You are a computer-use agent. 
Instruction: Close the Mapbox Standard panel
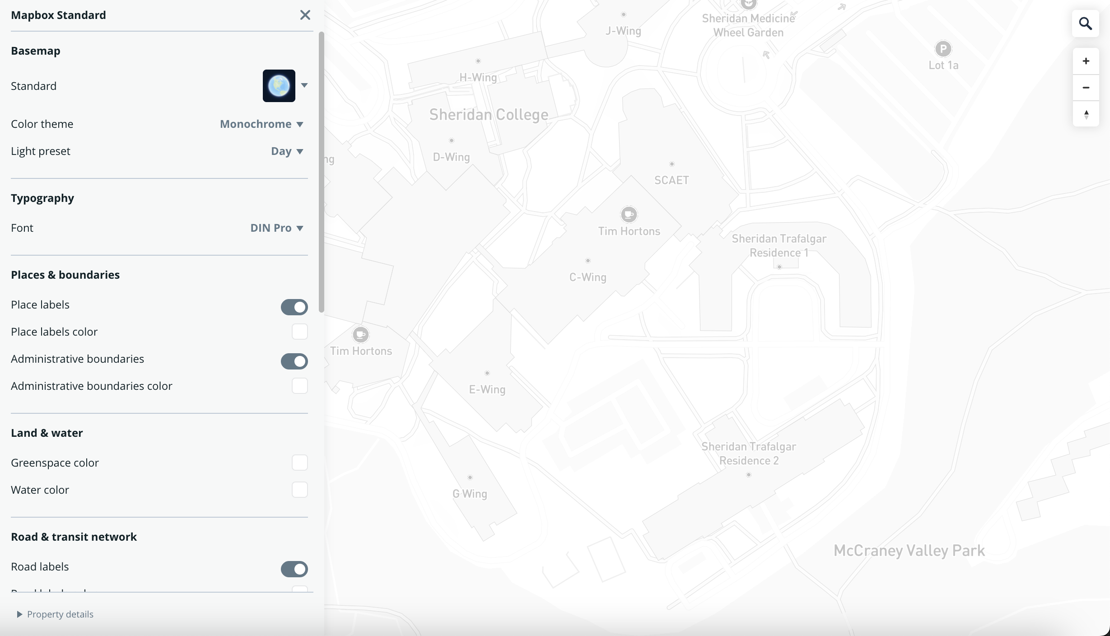(x=305, y=14)
